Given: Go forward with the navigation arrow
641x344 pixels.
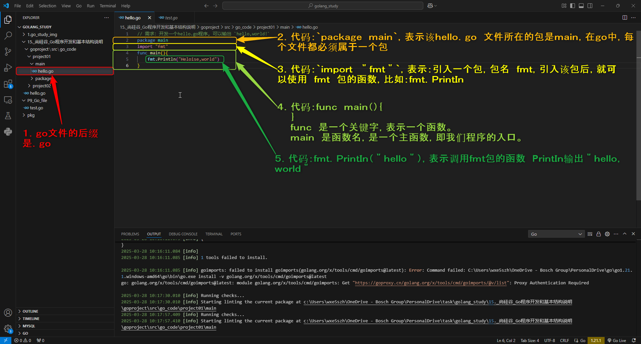Looking at the screenshot, I should tap(215, 6).
